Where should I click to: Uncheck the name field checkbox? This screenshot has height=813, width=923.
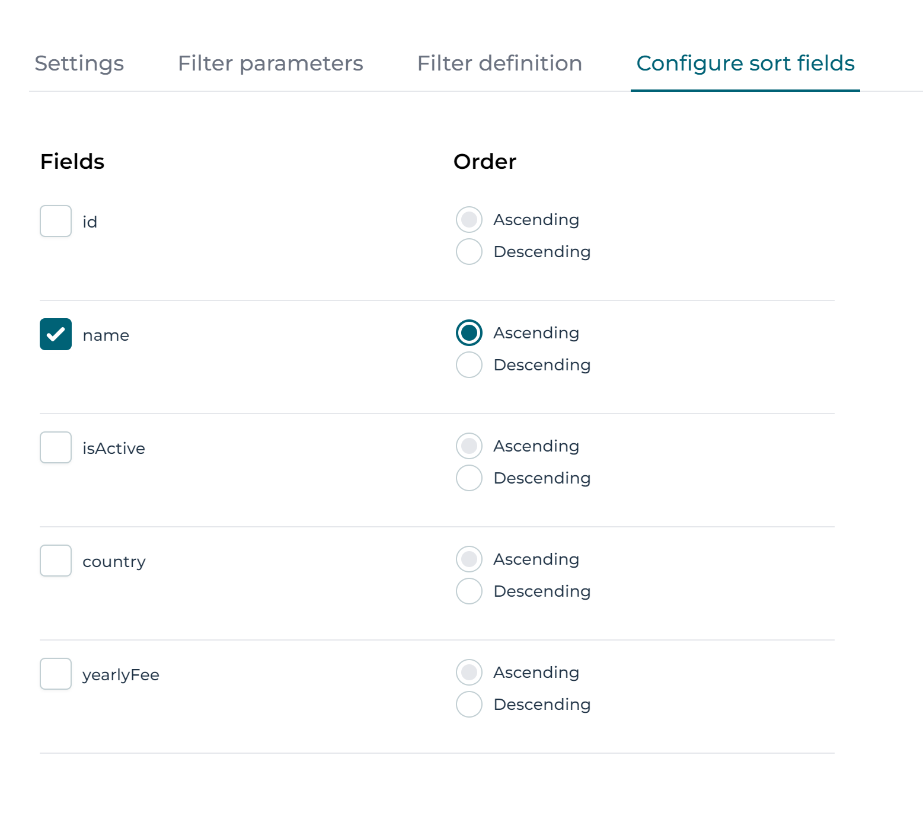56,334
